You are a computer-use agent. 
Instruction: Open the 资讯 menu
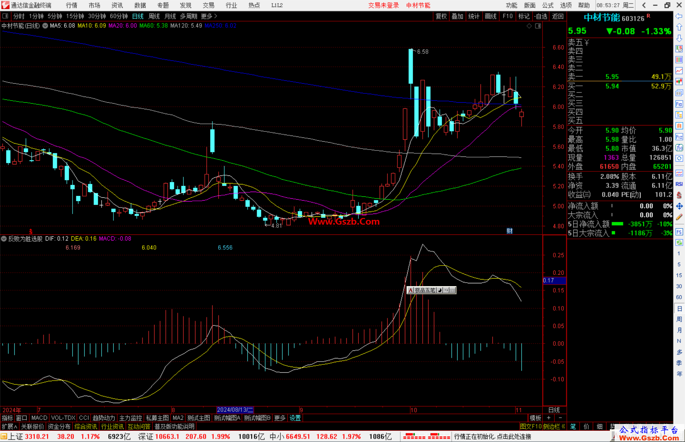pos(117,5)
